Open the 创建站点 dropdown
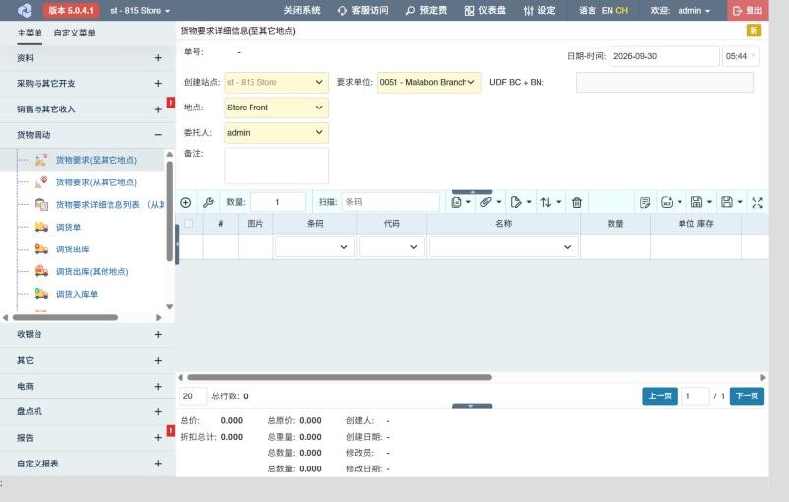The height and width of the screenshot is (502, 789). point(277,82)
